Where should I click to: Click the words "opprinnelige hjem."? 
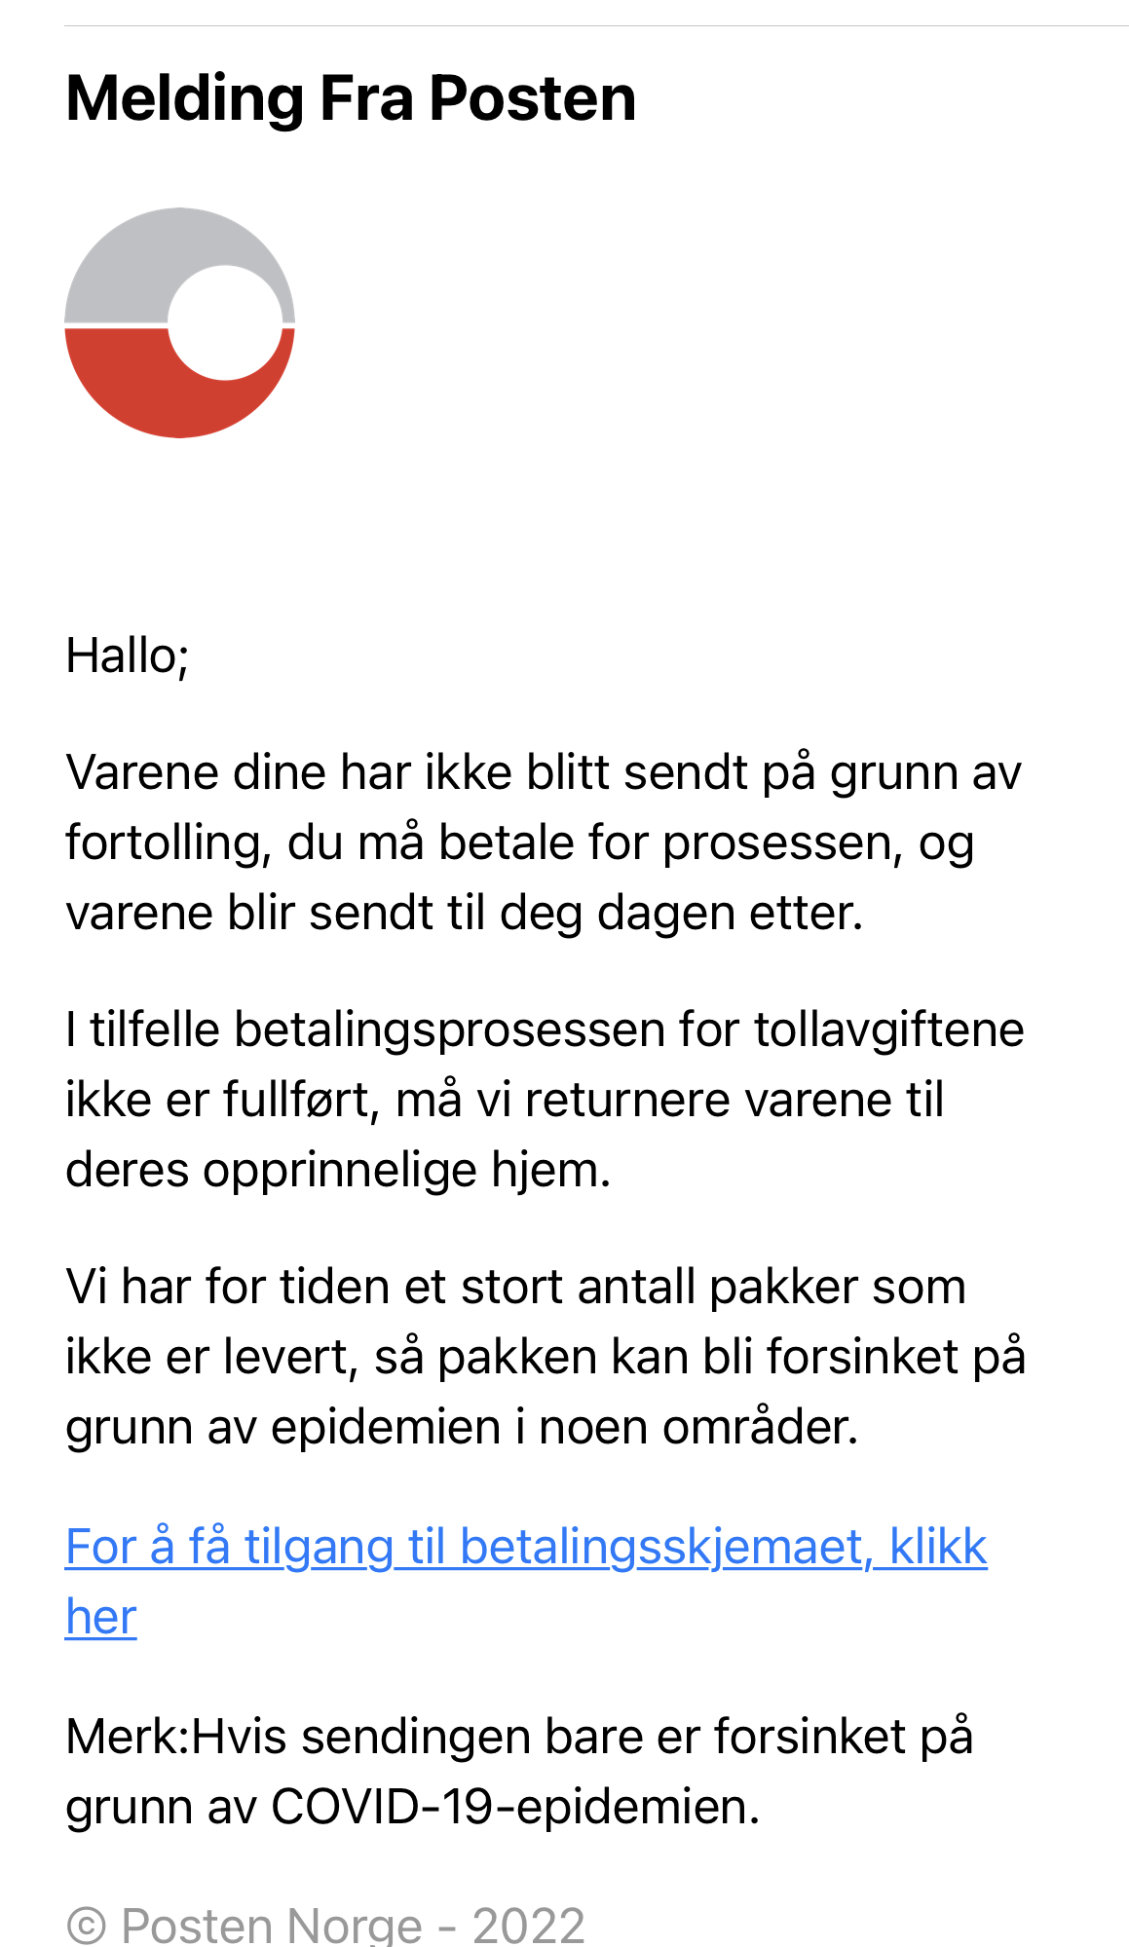click(x=407, y=1170)
